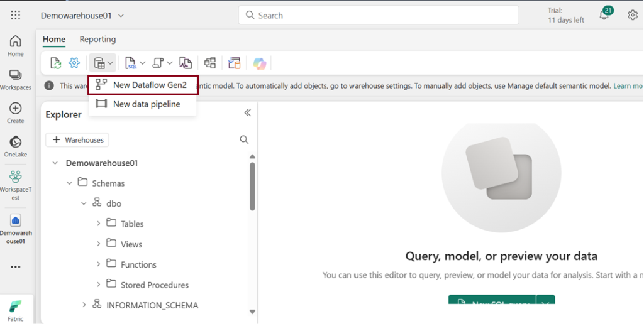Viewport: 644px width, 331px height.
Task: Open OneLake from the left sidebar
Action: 15,146
